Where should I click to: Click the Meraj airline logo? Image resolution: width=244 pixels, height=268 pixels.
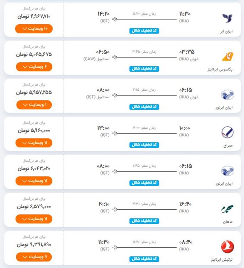[x=227, y=132]
